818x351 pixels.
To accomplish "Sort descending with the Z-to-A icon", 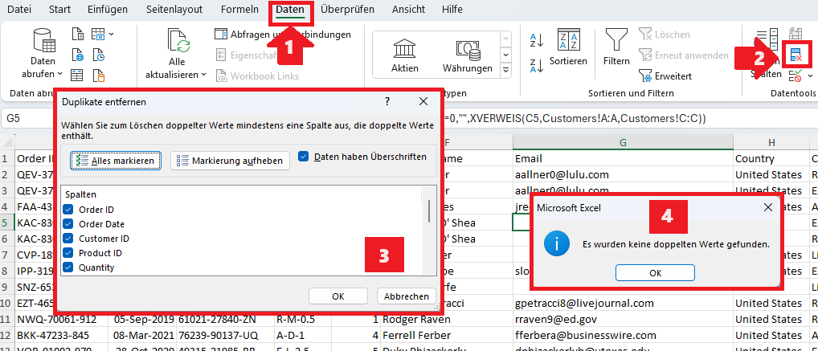I will point(537,66).
